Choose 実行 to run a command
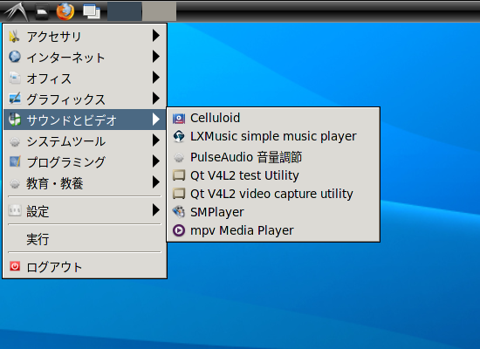Image resolution: width=480 pixels, height=349 pixels. click(85, 238)
